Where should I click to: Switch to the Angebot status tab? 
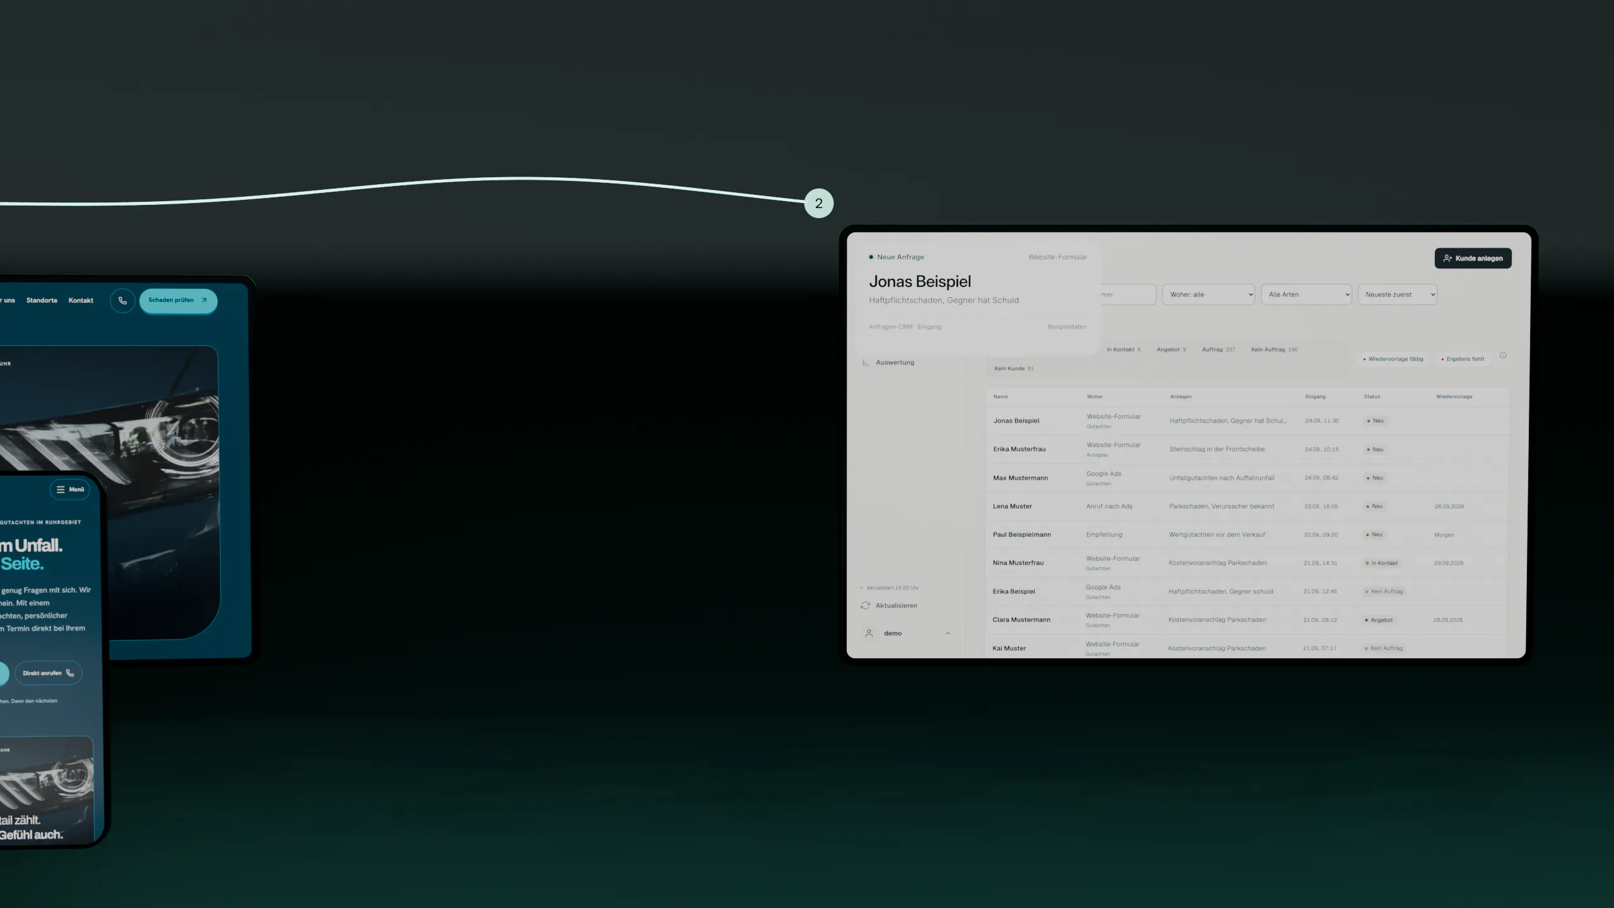click(x=1171, y=349)
